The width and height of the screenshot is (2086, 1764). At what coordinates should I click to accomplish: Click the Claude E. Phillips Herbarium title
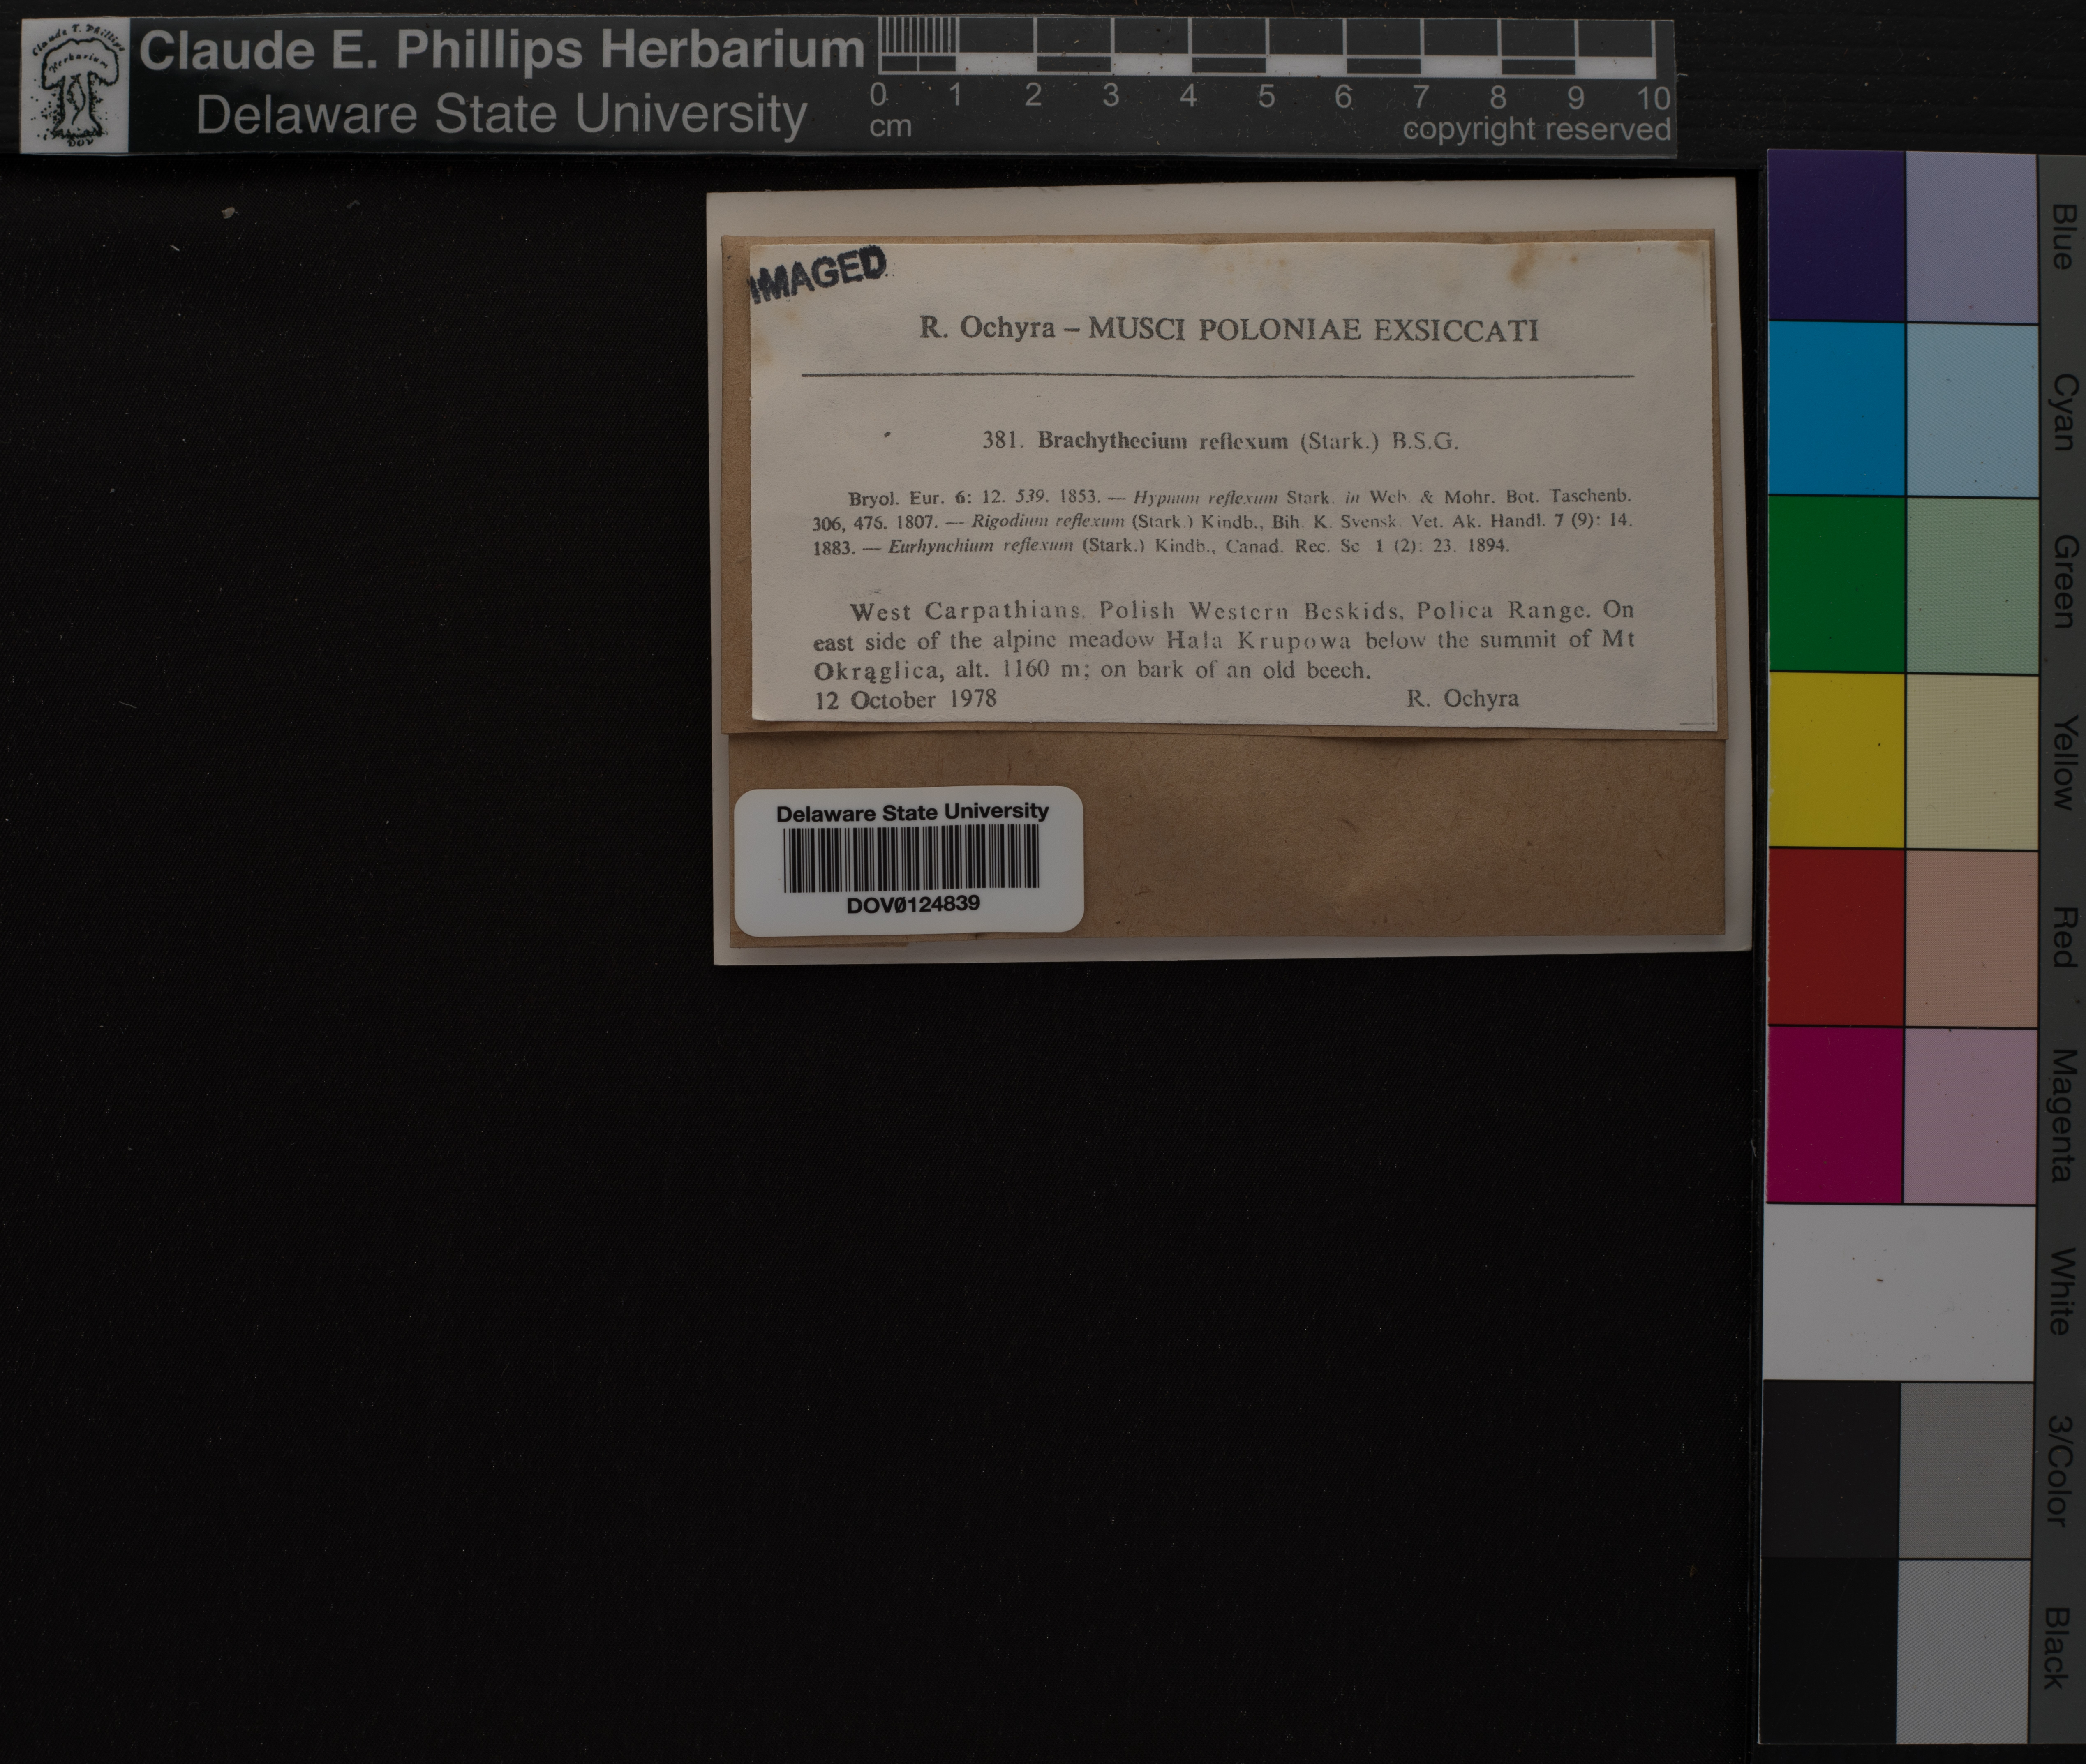[x=501, y=50]
